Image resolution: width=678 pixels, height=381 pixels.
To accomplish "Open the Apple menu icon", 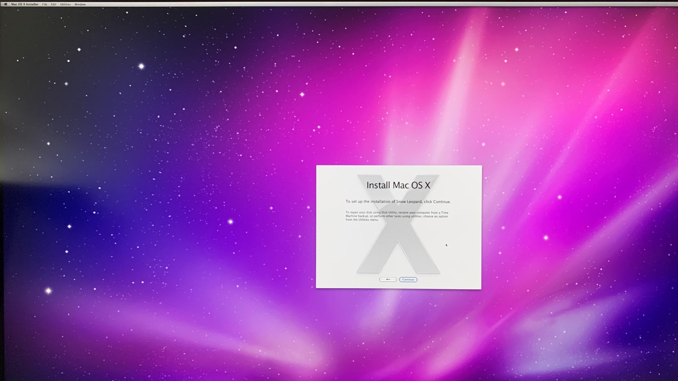I will (x=5, y=4).
